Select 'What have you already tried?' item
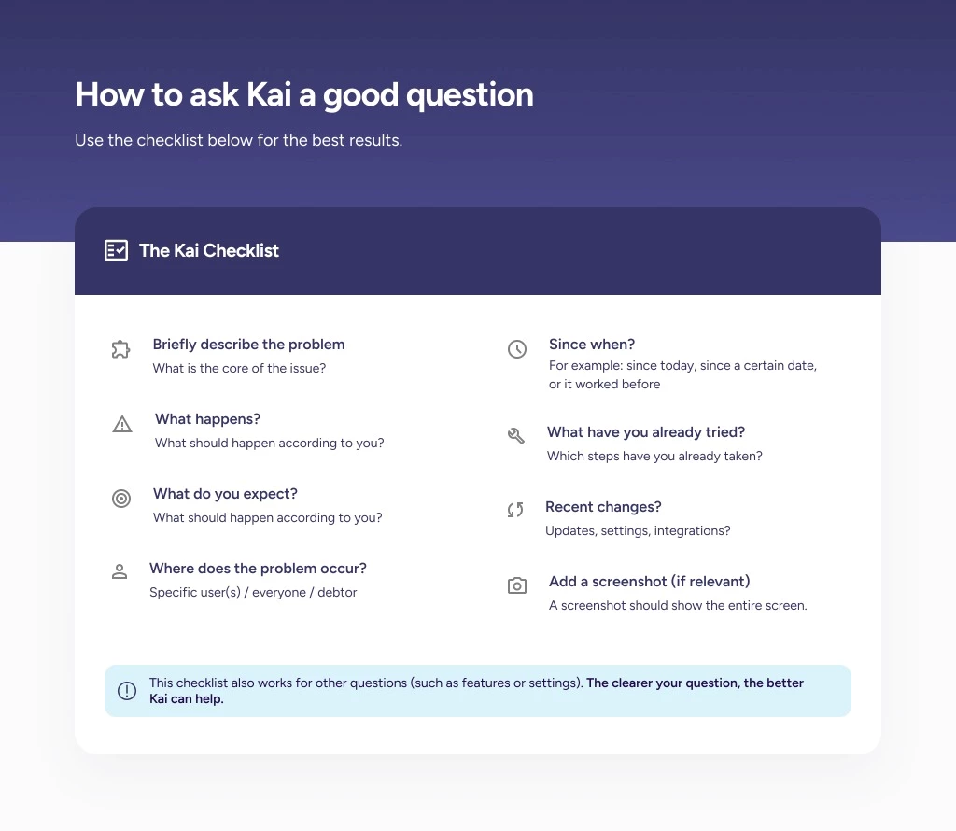Screen dimensions: 956x831 coord(646,432)
